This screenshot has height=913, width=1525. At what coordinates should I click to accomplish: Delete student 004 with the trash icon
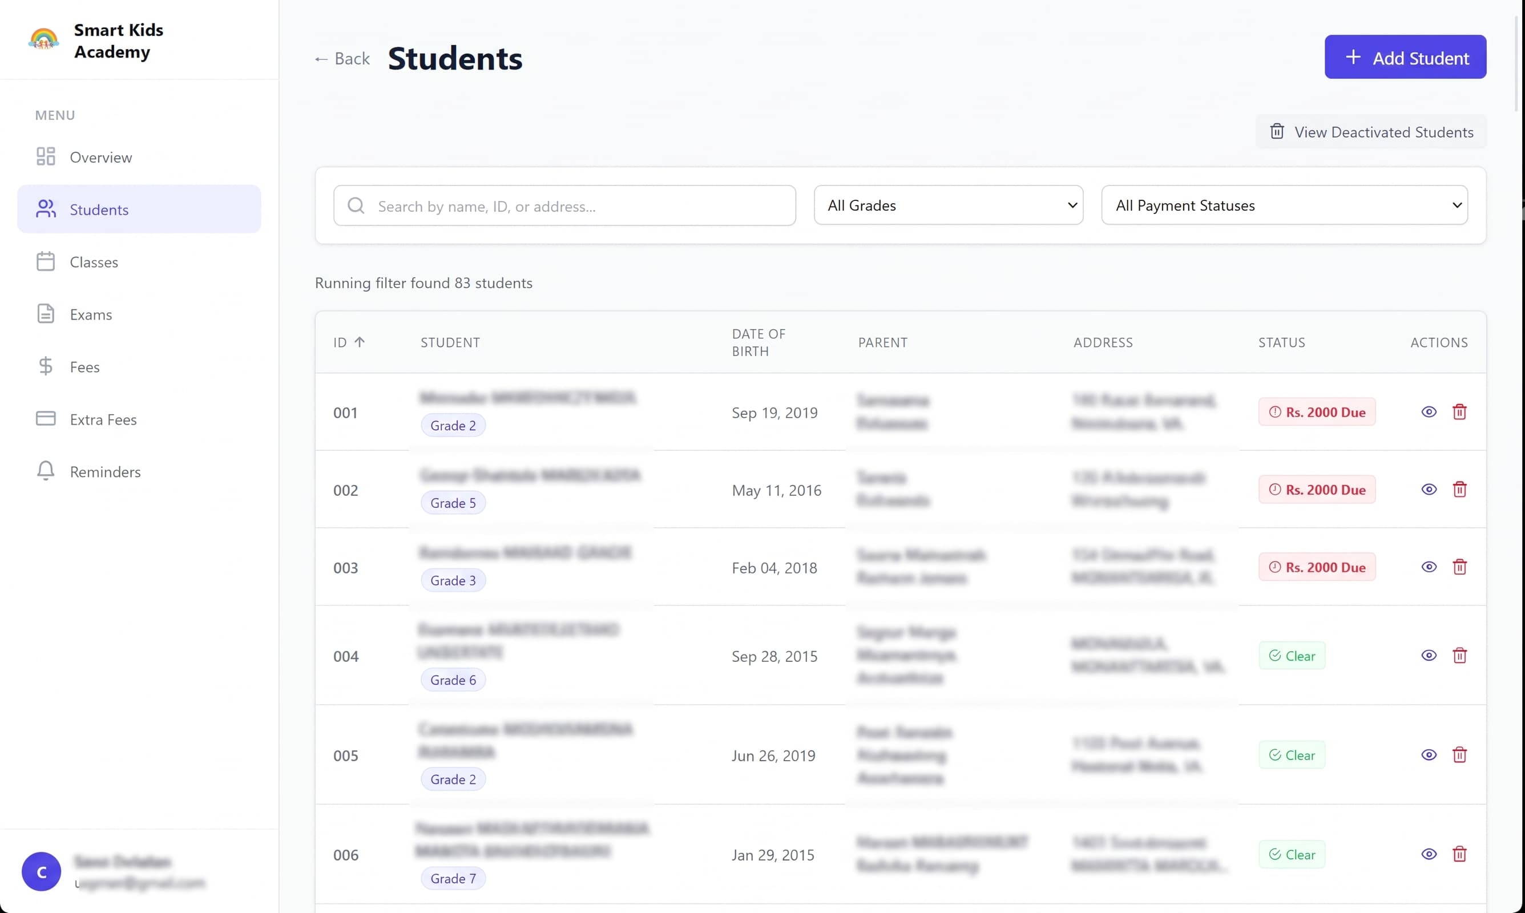point(1459,655)
